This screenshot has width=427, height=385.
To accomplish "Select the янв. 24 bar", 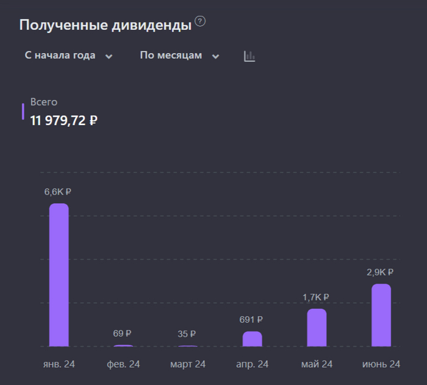I will [59, 275].
